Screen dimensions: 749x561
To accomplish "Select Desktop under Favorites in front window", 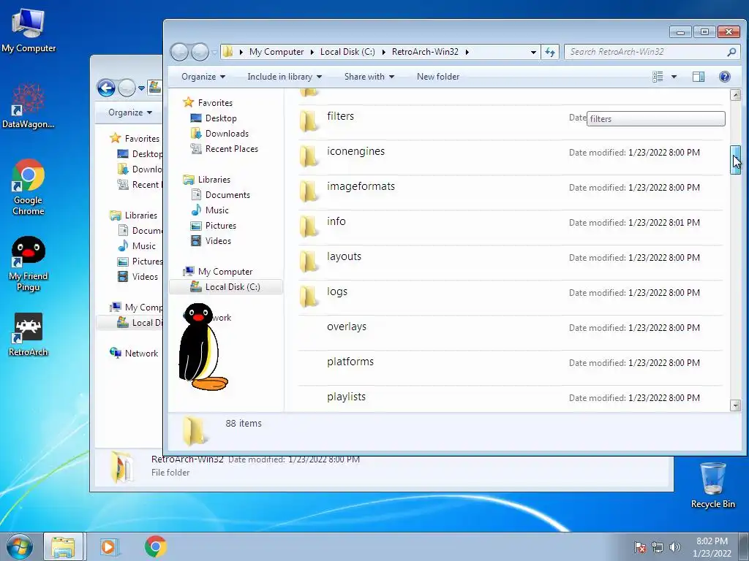I will [221, 118].
